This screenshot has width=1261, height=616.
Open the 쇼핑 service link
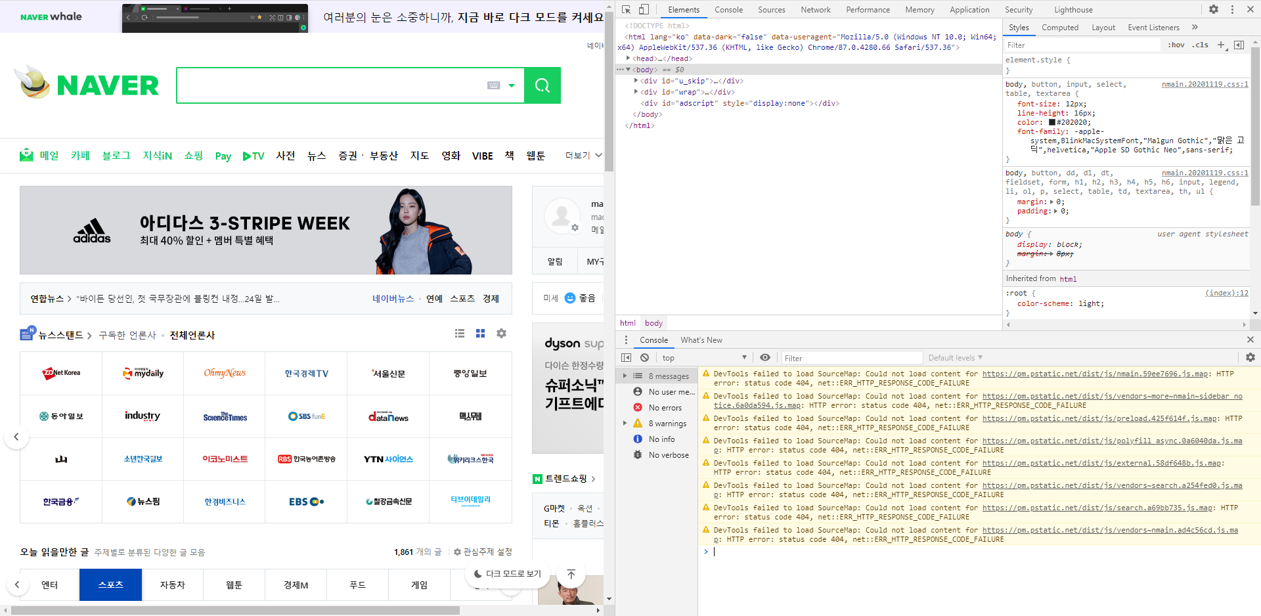click(193, 156)
